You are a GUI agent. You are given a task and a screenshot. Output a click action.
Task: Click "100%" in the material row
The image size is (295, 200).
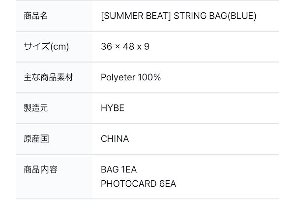pyautogui.click(x=149, y=77)
